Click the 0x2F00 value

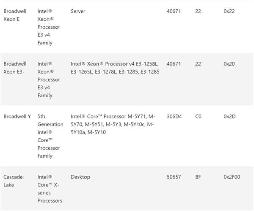click(232, 177)
